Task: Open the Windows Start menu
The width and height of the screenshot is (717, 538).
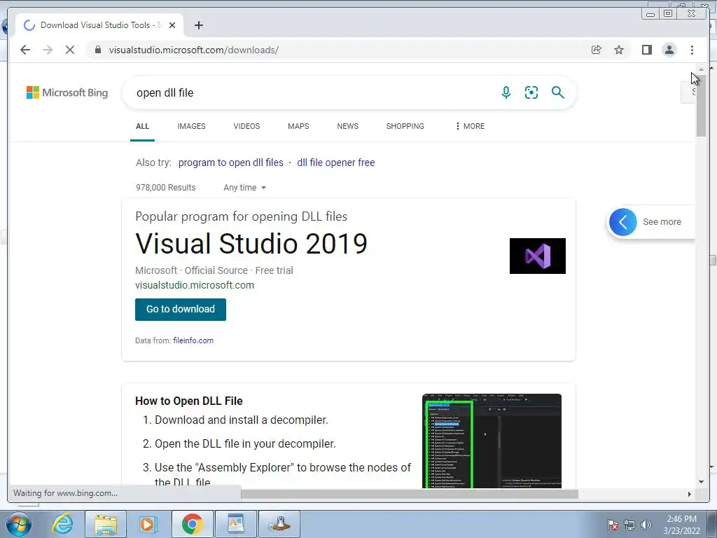Action: pyautogui.click(x=18, y=524)
